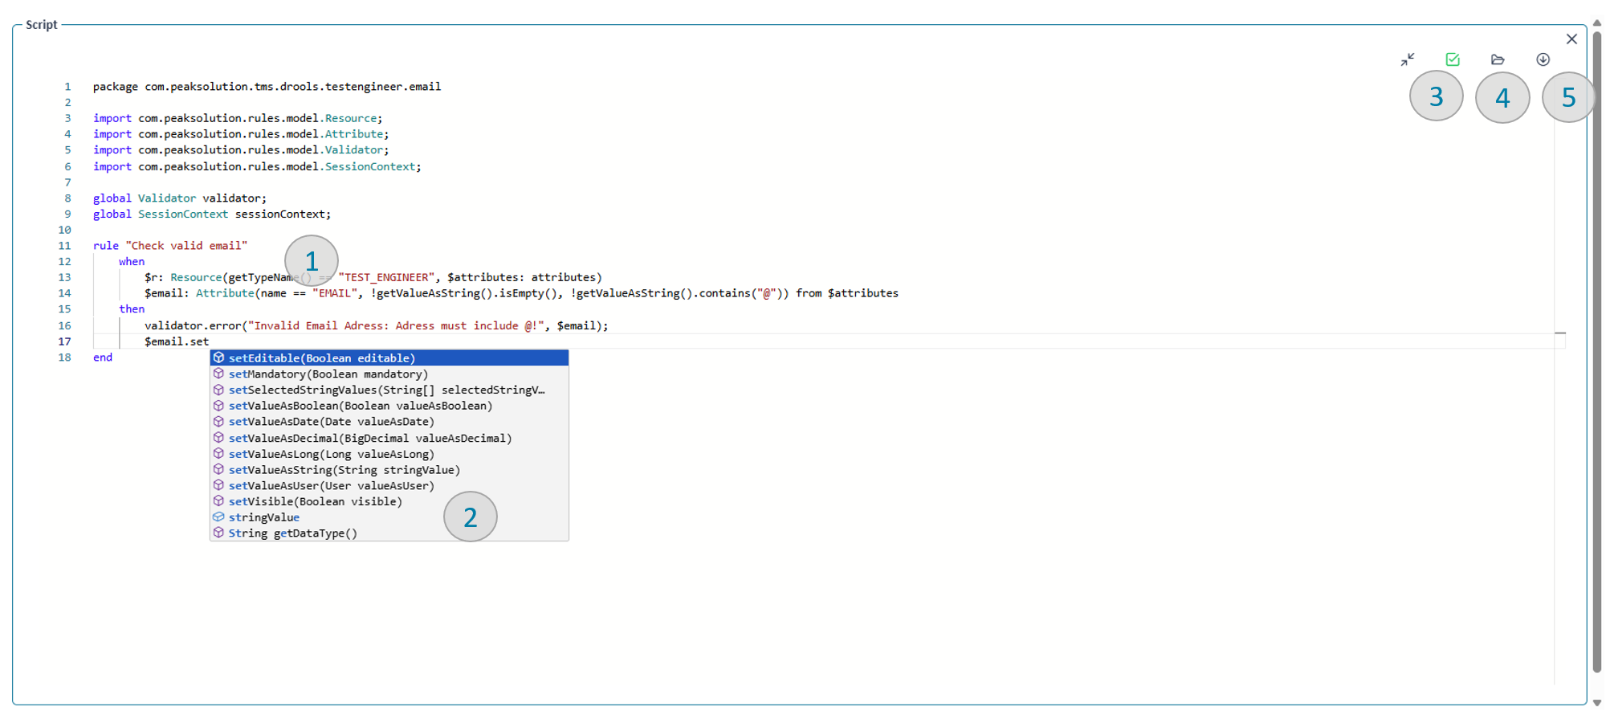Click line number 11 in gutter
1606x723 pixels.
click(x=64, y=246)
